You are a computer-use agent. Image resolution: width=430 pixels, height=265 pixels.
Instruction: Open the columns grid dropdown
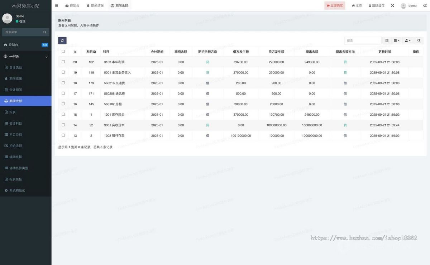click(x=397, y=40)
